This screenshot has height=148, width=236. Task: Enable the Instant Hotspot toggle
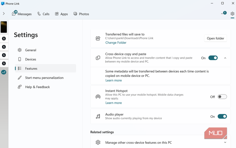(222, 97)
